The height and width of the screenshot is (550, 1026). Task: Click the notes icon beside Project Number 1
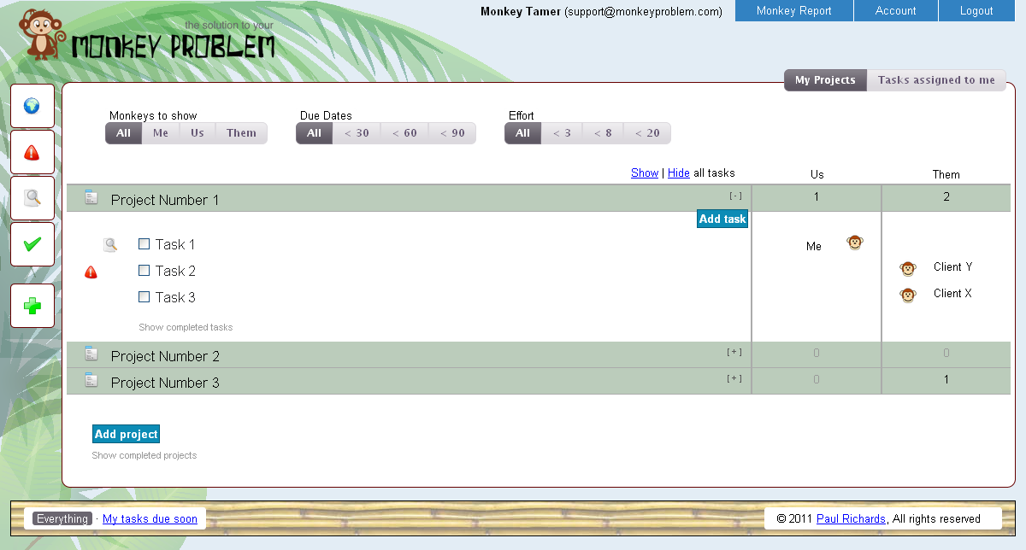pos(91,196)
